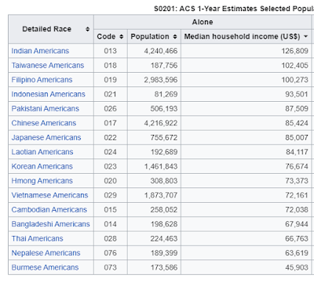Open Thai Americans link
This screenshot has height=286, width=314.
pos(37,238)
